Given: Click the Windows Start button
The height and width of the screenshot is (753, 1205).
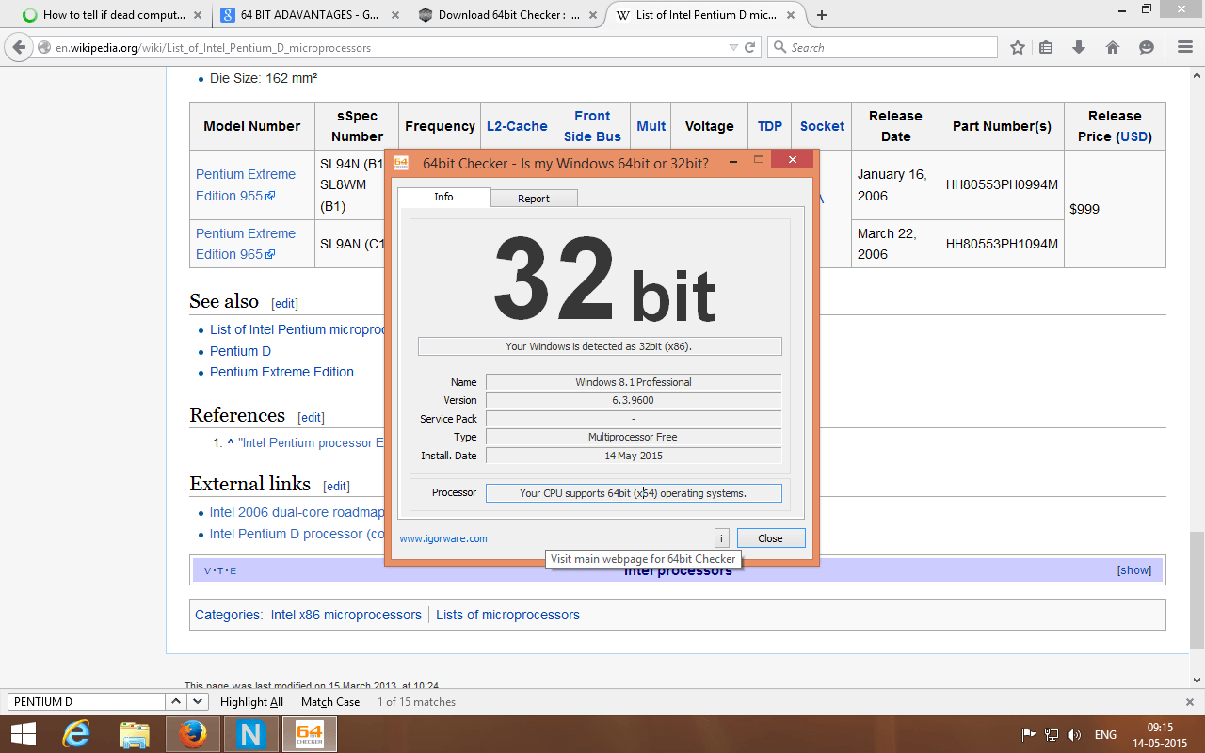Looking at the screenshot, I should click(x=24, y=733).
